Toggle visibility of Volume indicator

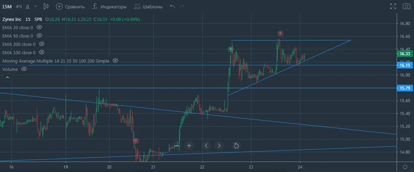pos(24,69)
